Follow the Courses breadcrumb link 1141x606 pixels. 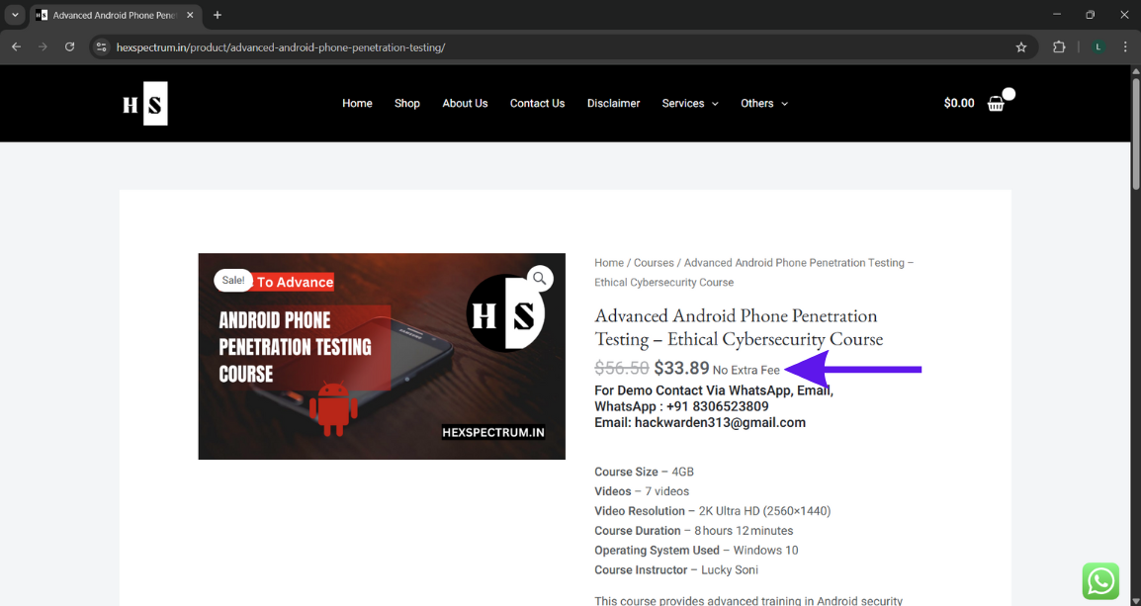[x=654, y=263]
